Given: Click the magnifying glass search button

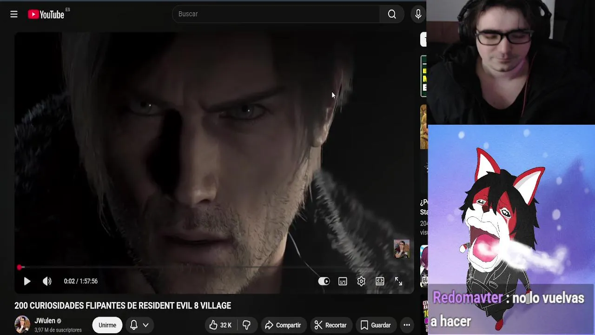Looking at the screenshot, I should point(392,14).
